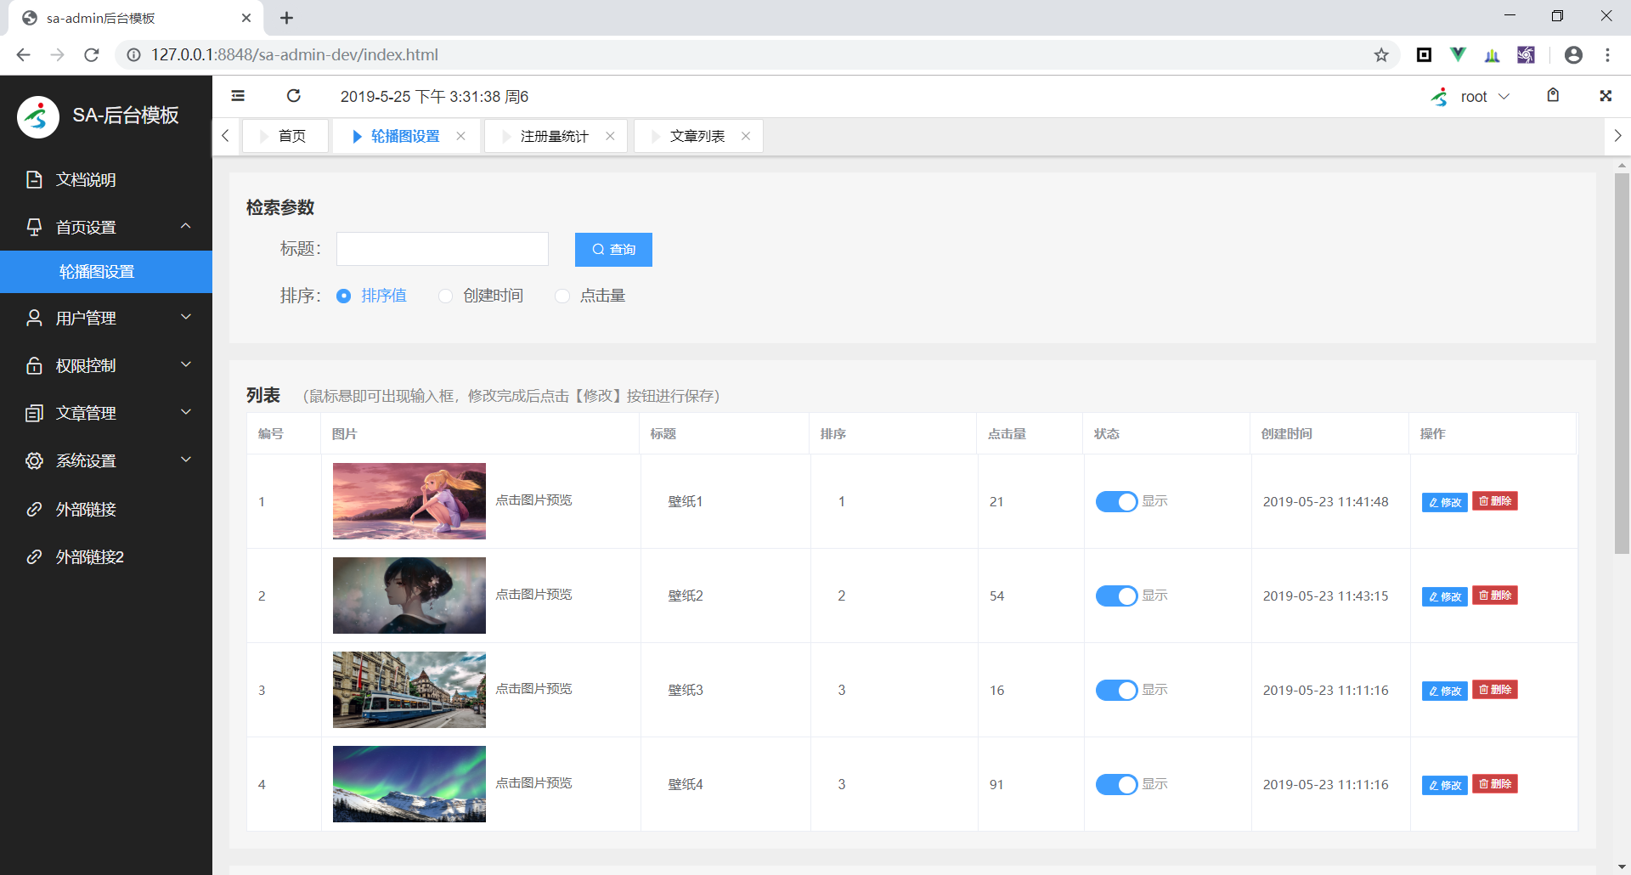Open 外部链接 sidebar item
Image resolution: width=1631 pixels, height=875 pixels.
point(106,509)
